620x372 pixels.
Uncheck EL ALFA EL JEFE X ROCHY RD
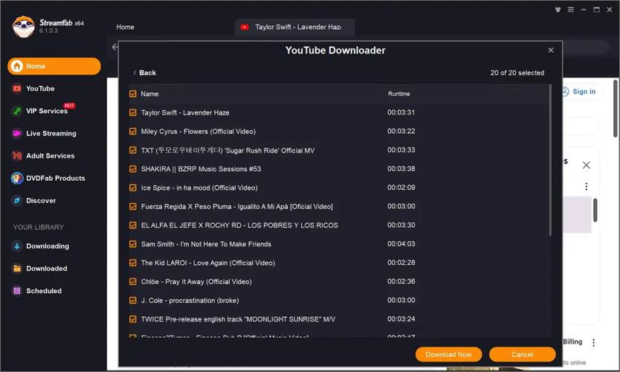coord(133,225)
